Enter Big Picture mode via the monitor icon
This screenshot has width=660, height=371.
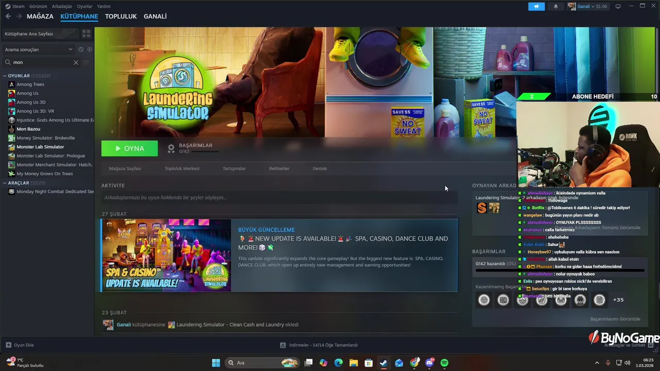tap(618, 6)
